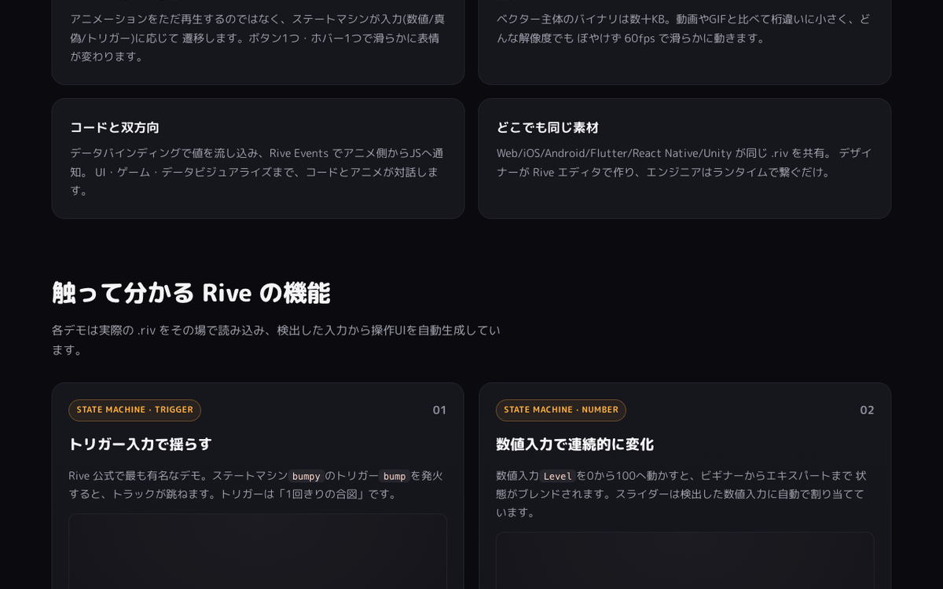Select the 02 demo number label
The width and height of the screenshot is (943, 589).
pos(867,410)
